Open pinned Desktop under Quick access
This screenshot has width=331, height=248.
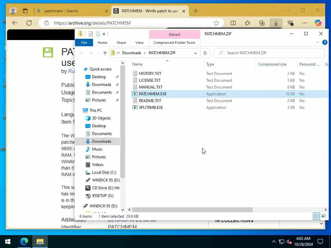point(99,77)
